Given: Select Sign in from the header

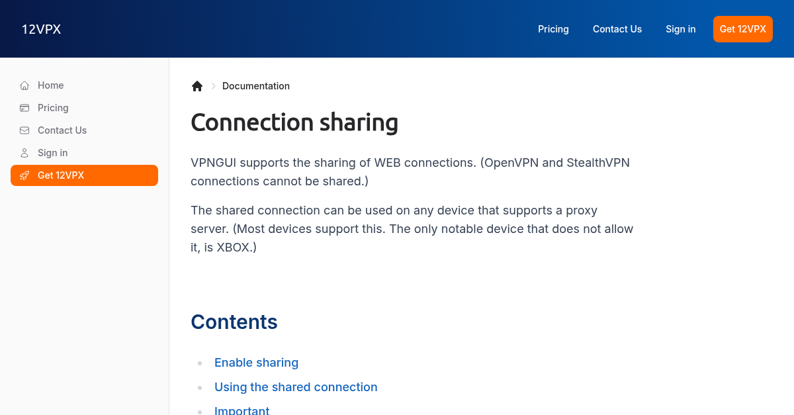Looking at the screenshot, I should pyautogui.click(x=680, y=29).
